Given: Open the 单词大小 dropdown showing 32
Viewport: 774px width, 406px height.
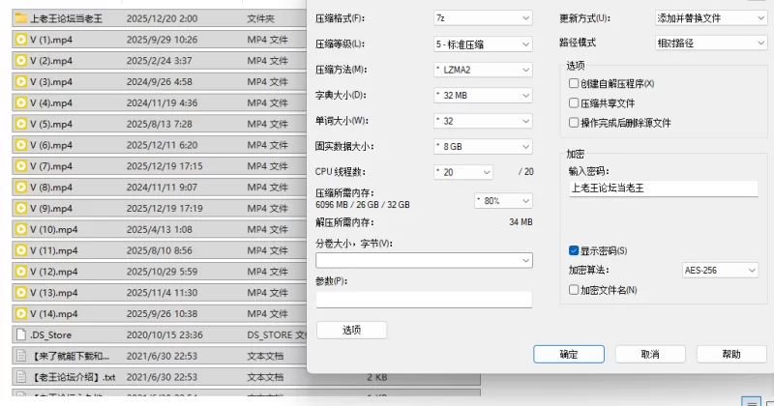Looking at the screenshot, I should (x=483, y=121).
